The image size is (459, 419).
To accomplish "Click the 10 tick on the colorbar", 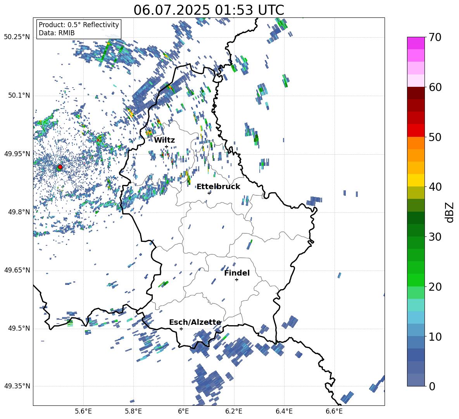I will pos(435,337).
